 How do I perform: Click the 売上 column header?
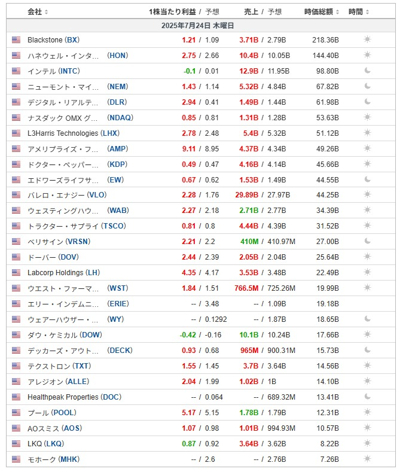tap(251, 12)
